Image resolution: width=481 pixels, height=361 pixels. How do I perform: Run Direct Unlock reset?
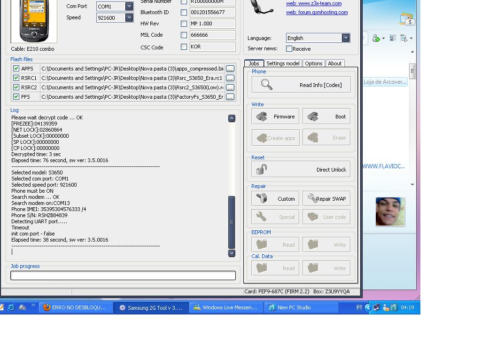pyautogui.click(x=301, y=169)
